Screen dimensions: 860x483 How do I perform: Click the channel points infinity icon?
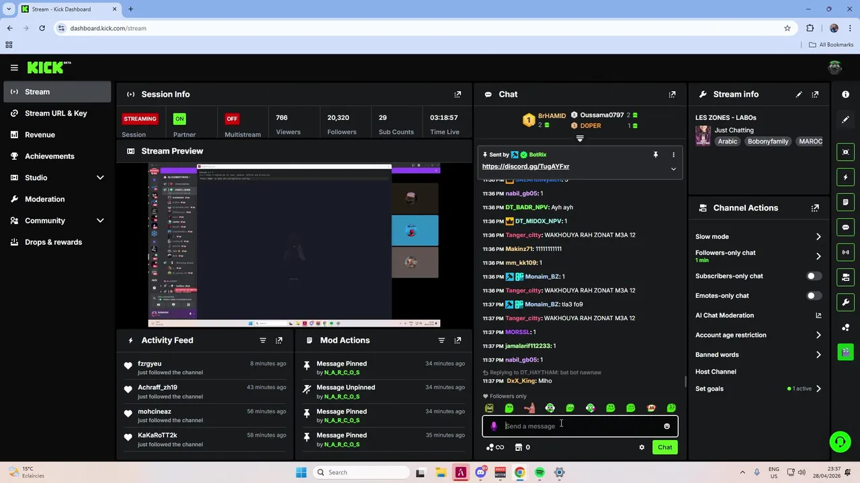pyautogui.click(x=495, y=447)
